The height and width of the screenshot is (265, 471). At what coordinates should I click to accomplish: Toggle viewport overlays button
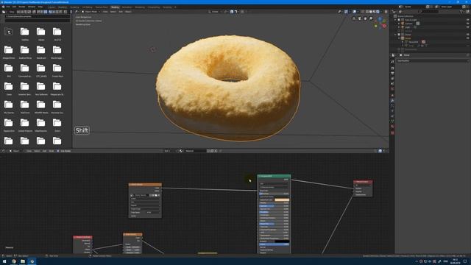click(x=354, y=12)
